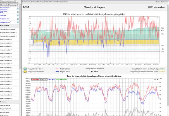Click the yellow Göngyölt negatív eltérés swatch

(25, 71)
